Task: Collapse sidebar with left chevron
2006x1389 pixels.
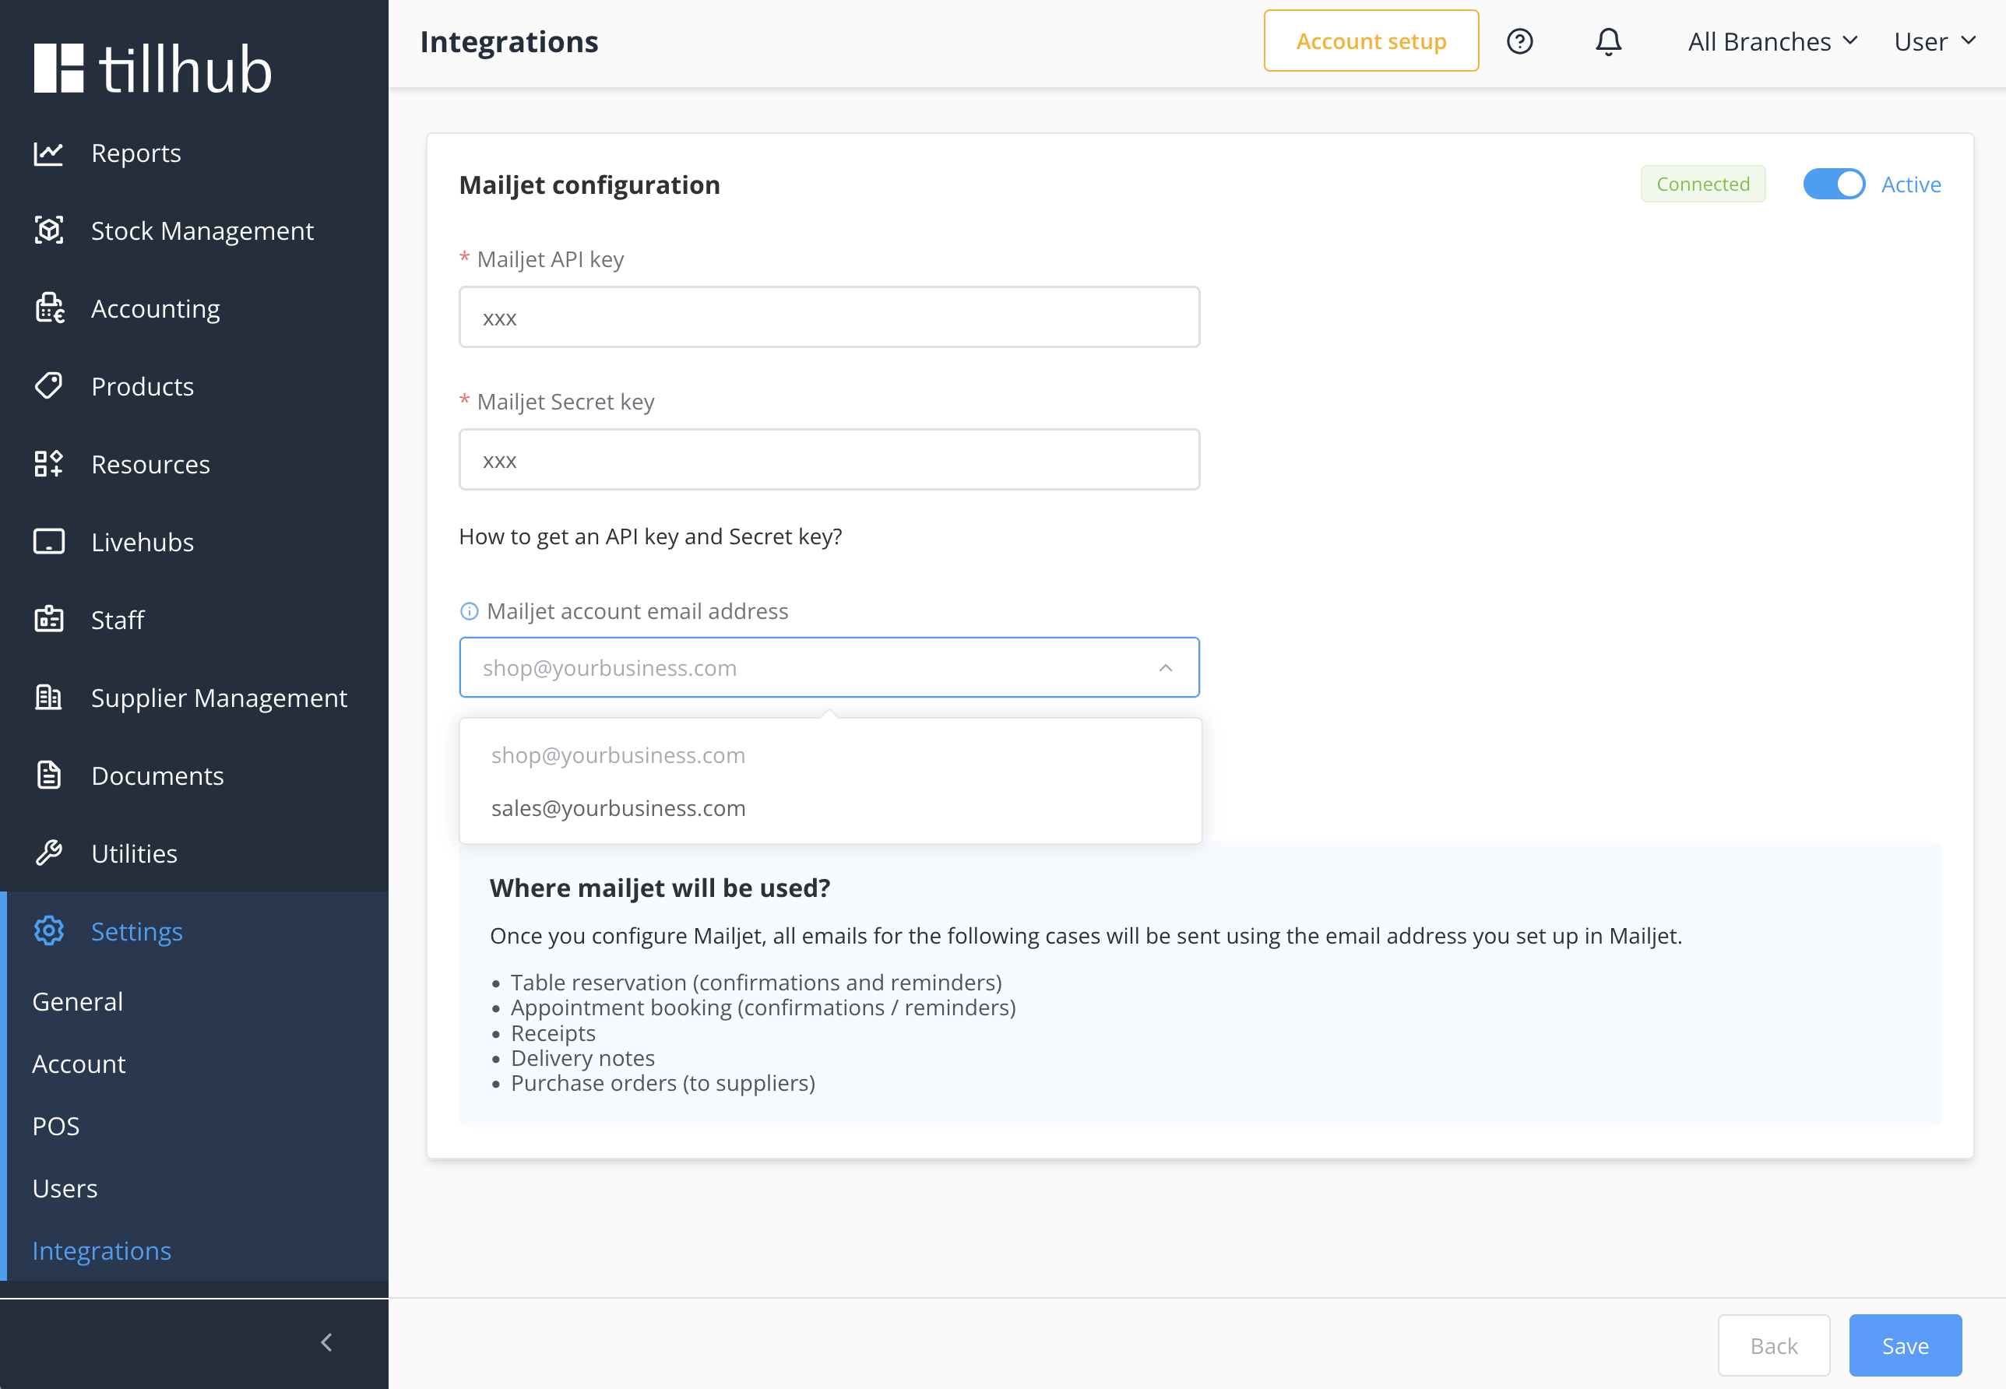Action: 326,1343
